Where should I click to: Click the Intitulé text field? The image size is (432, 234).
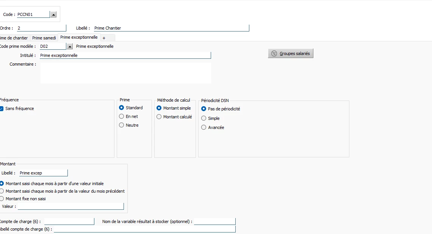[125, 55]
